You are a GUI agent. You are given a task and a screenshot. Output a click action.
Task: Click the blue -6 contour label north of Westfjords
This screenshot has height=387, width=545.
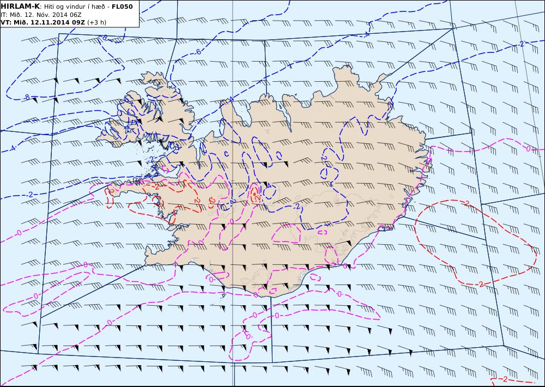[197, 52]
